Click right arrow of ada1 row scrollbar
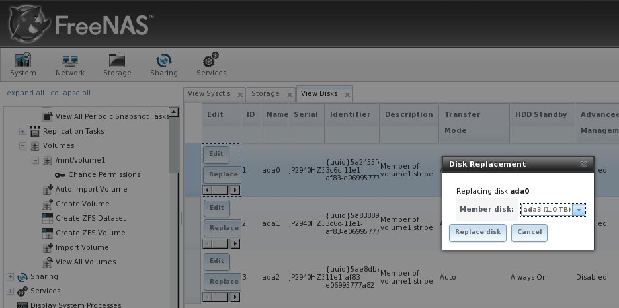 pos(235,244)
